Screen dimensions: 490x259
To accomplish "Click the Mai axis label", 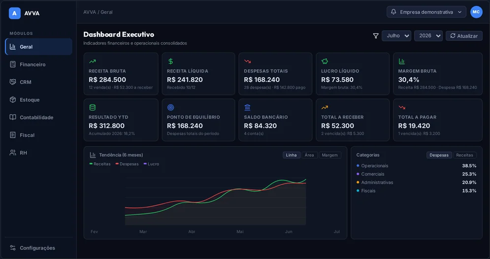I will pos(240,231).
